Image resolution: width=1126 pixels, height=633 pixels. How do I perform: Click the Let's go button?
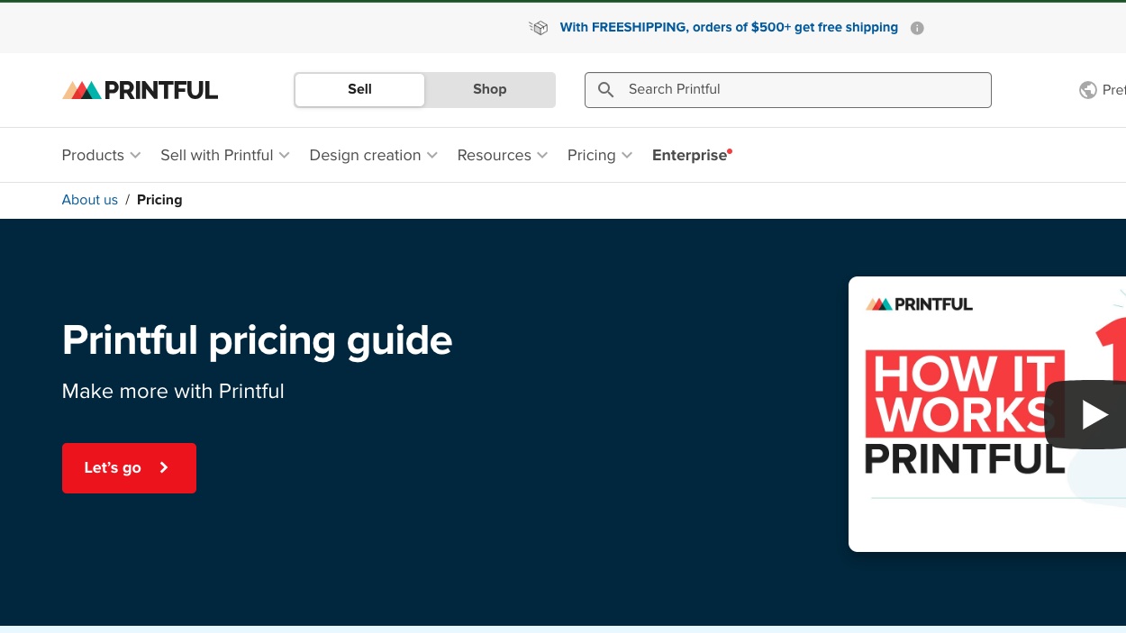129,468
